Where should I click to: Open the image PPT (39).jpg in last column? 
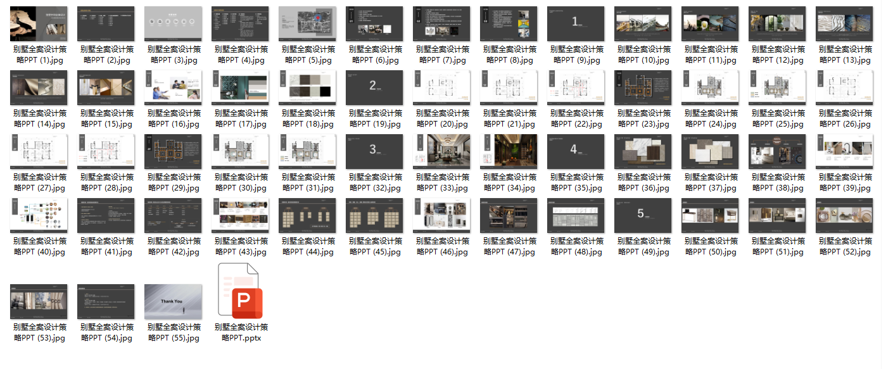coord(844,151)
